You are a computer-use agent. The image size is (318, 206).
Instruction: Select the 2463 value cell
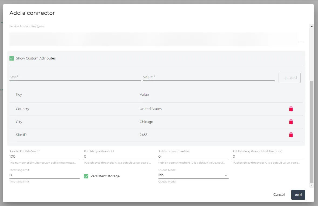[144, 135]
